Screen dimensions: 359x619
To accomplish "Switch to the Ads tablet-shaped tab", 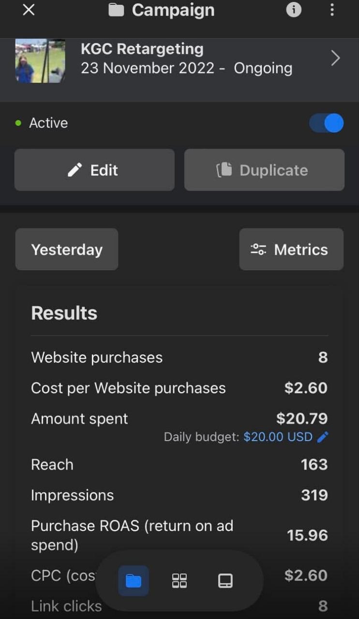I will (x=225, y=580).
